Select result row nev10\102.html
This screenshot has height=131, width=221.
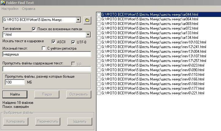[x=153, y=42]
